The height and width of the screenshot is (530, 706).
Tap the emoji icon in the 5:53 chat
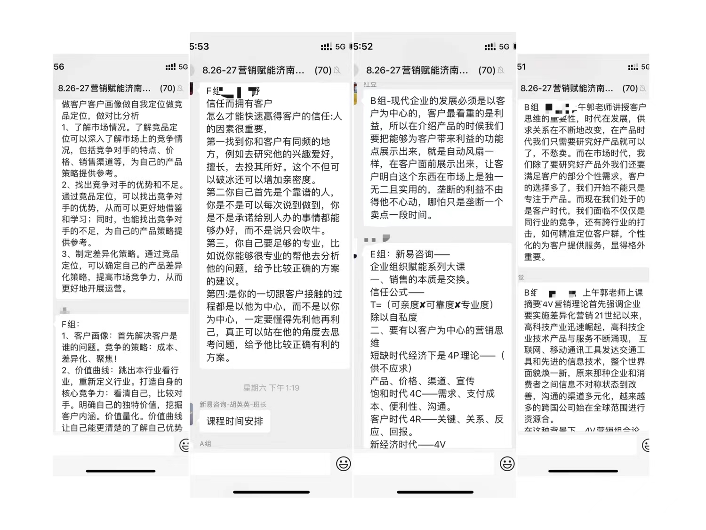click(x=343, y=464)
